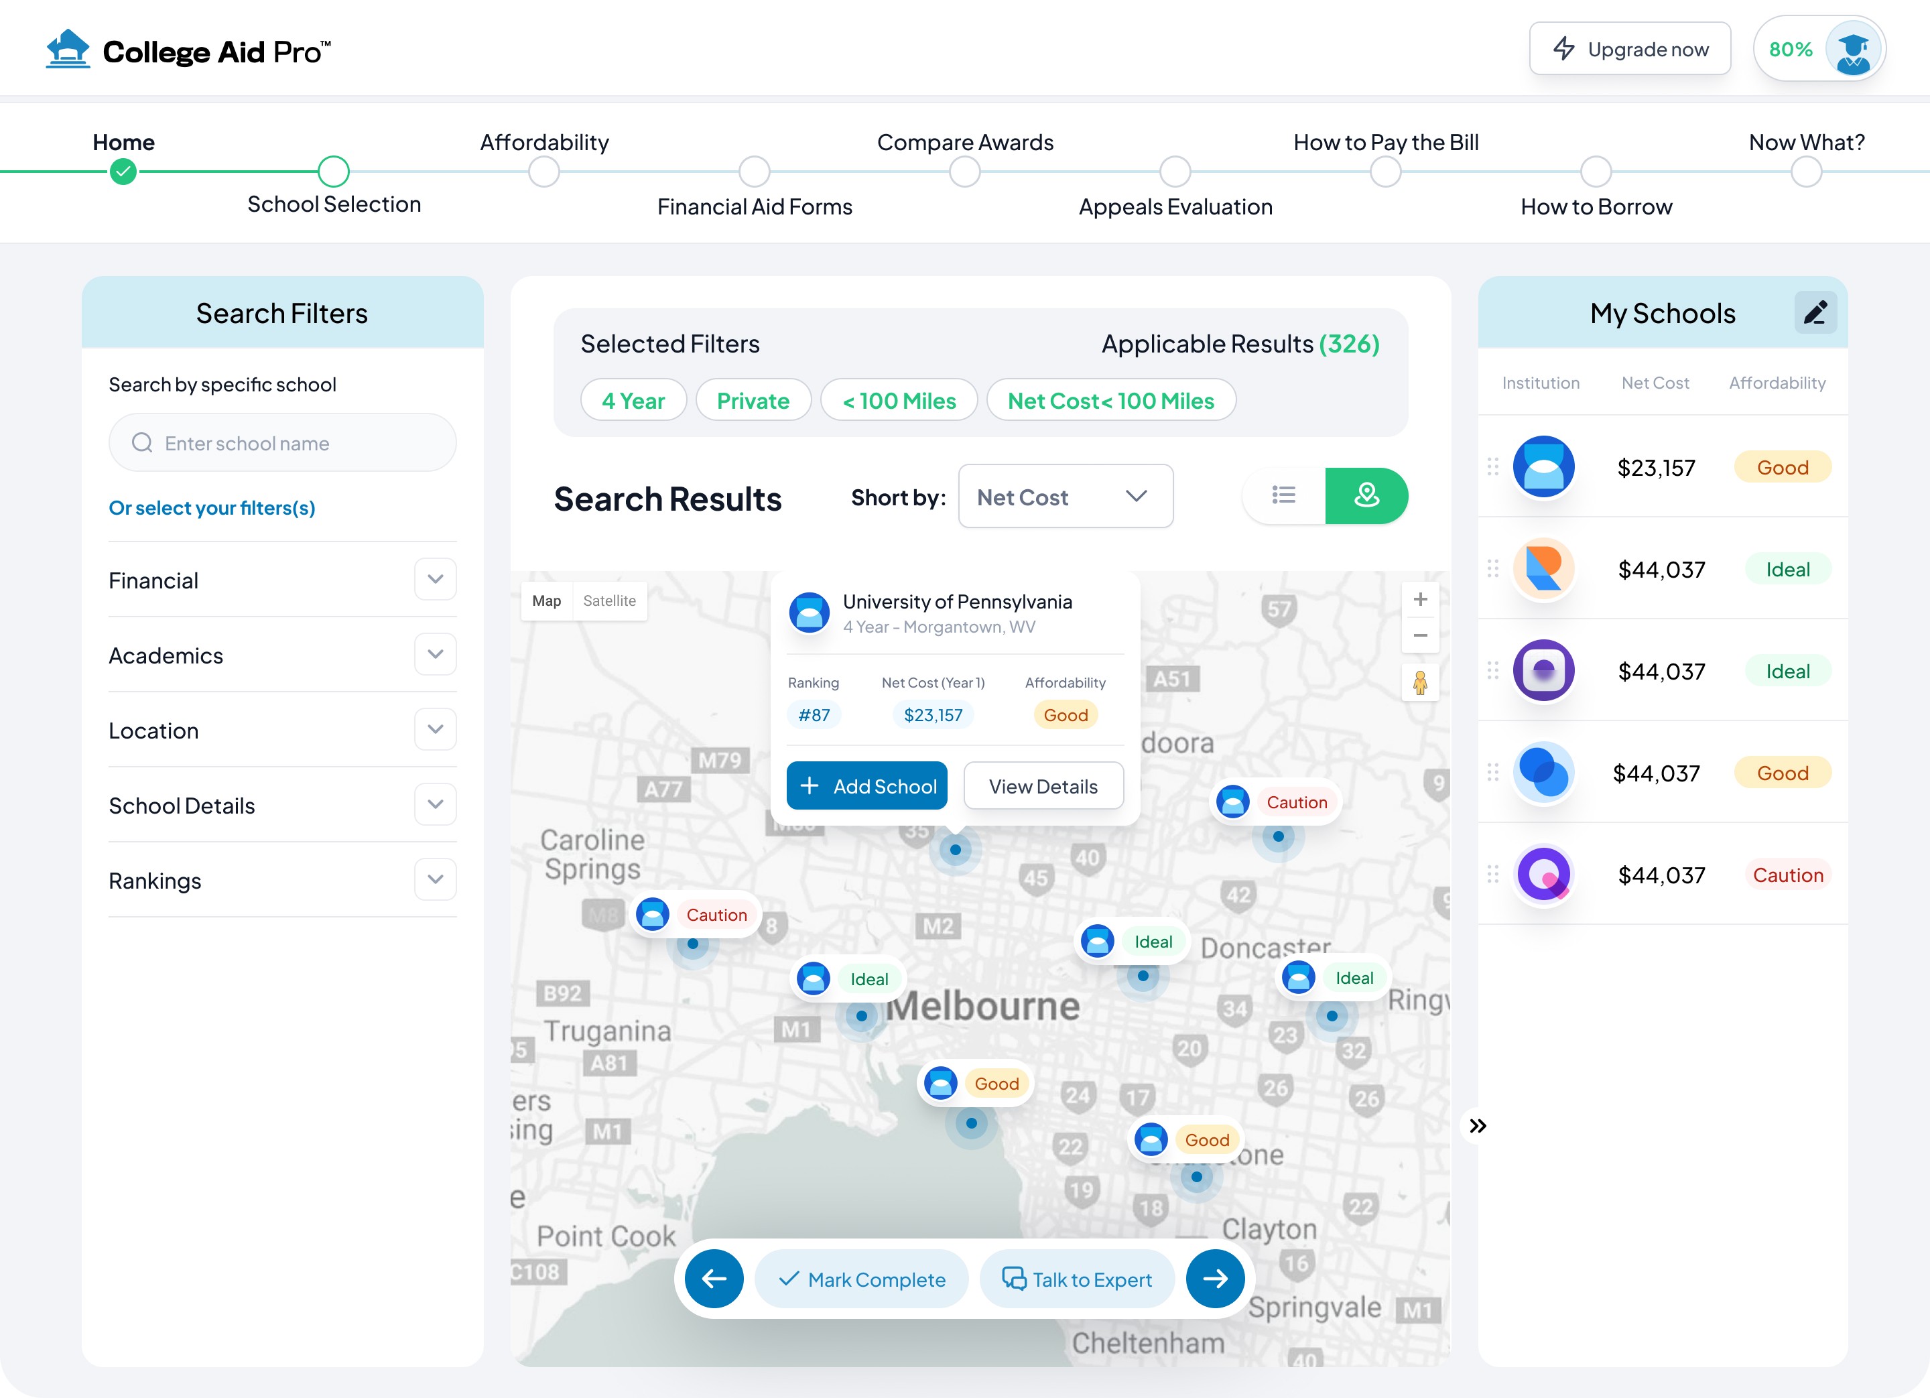Click University of Pennsylvania popup logo
This screenshot has width=1930, height=1398.
810,613
